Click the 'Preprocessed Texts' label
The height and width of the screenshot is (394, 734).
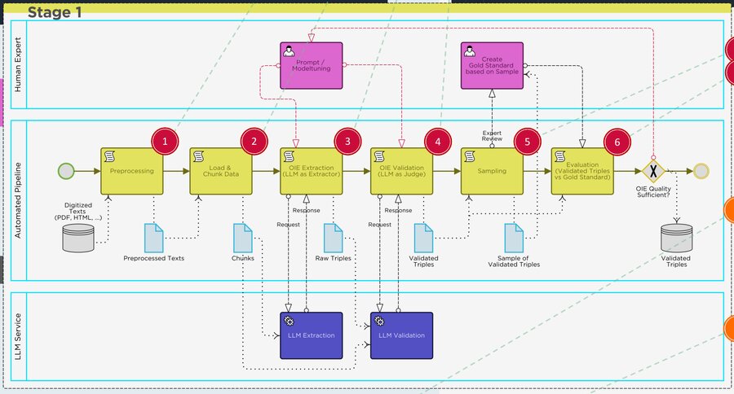154,258
